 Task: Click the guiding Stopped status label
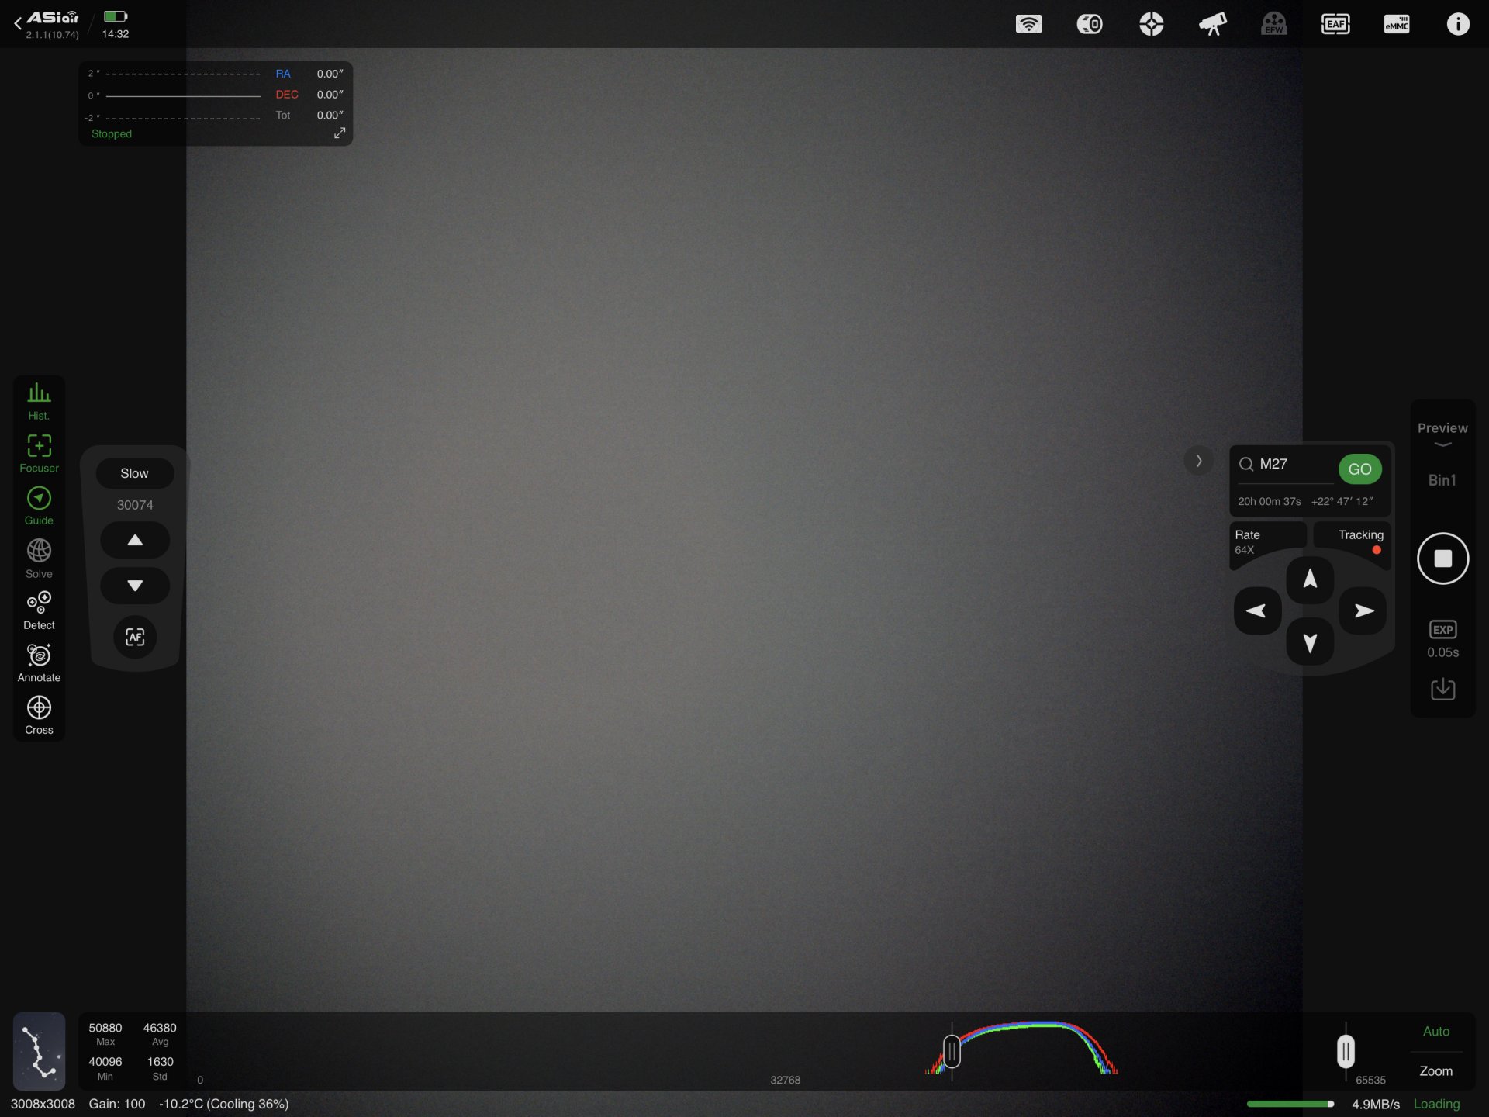click(112, 133)
